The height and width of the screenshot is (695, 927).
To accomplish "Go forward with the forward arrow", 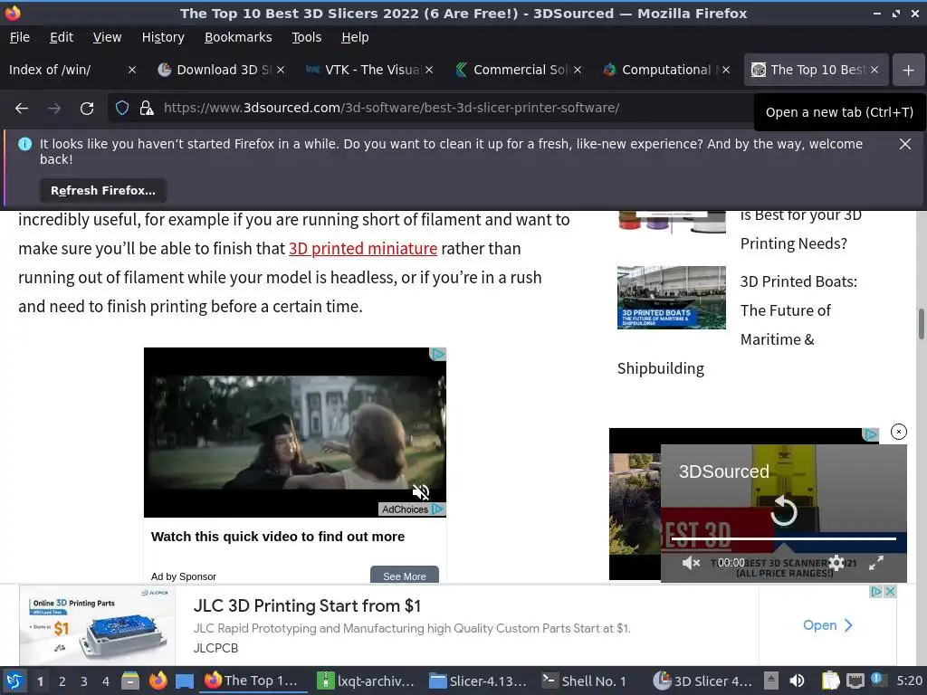I will click(x=54, y=109).
